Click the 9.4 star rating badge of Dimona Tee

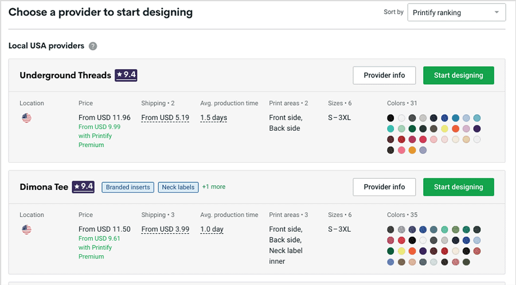83,187
